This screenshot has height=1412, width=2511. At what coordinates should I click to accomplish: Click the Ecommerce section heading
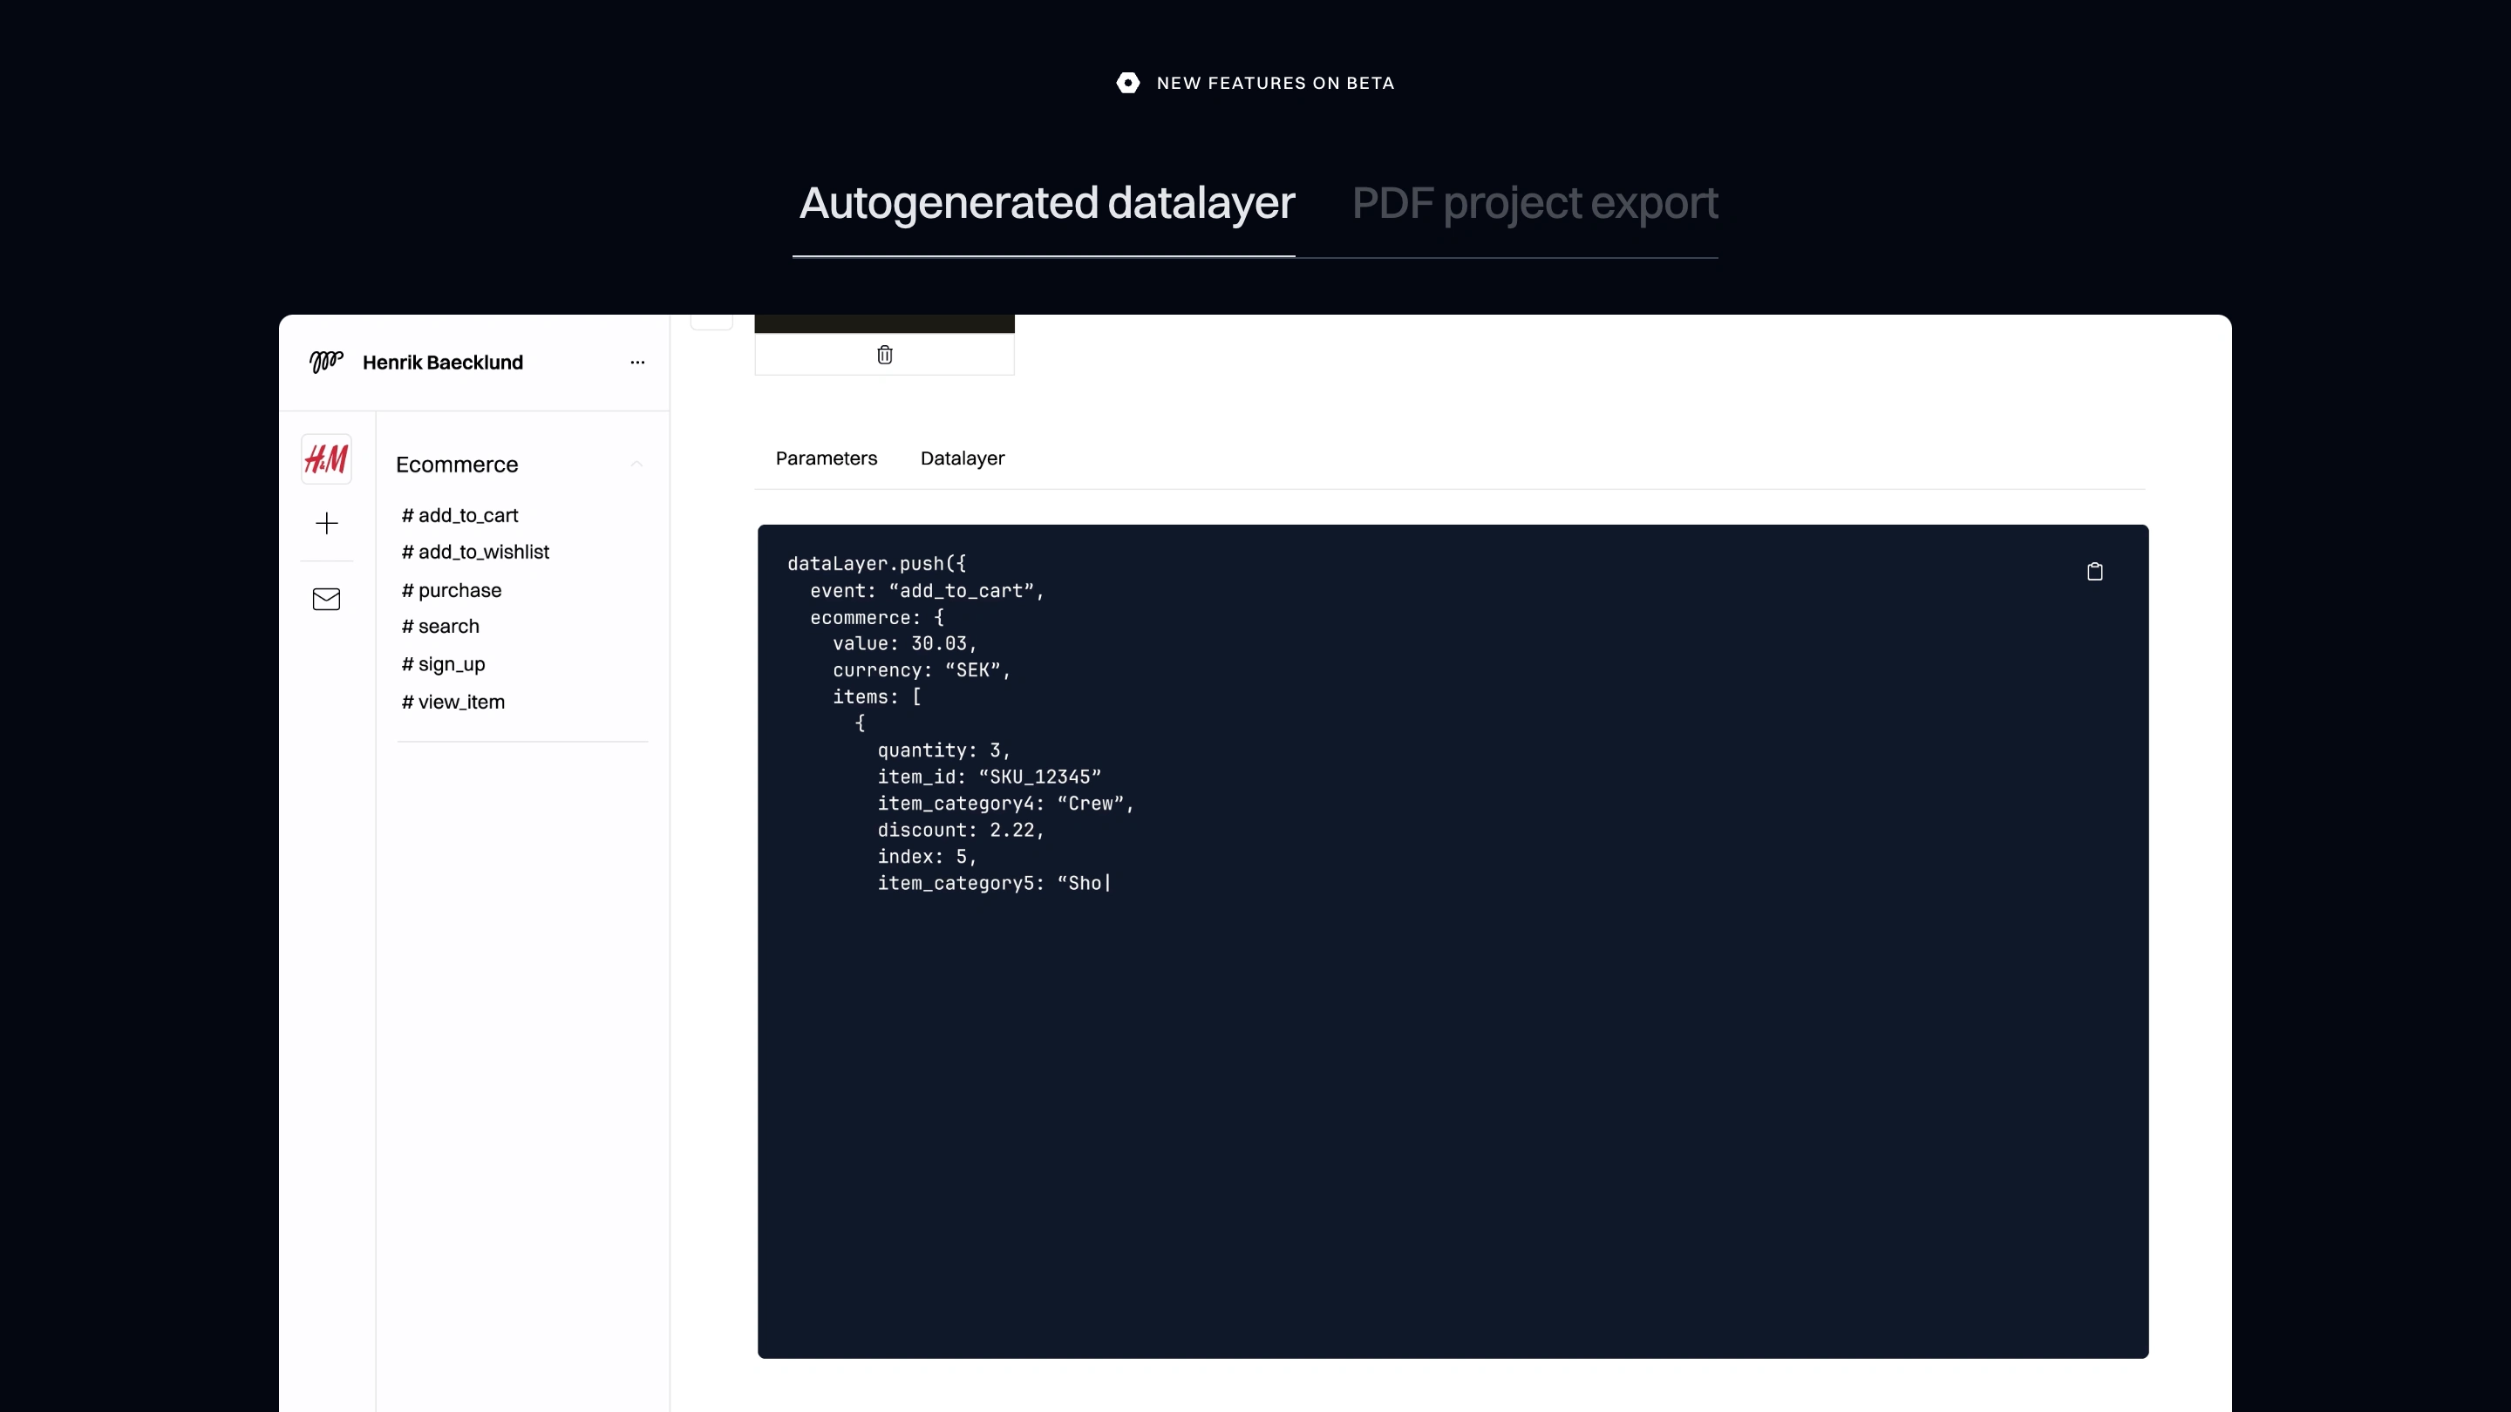coord(457,465)
